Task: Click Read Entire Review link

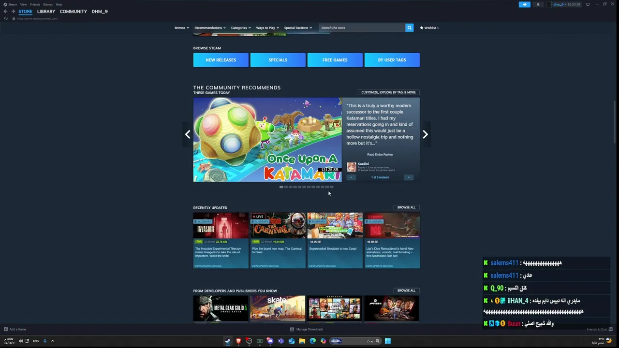Action: pos(380,155)
